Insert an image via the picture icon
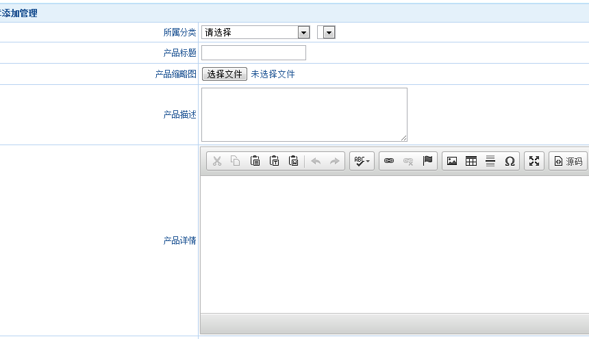The height and width of the screenshot is (339, 589). pos(452,161)
